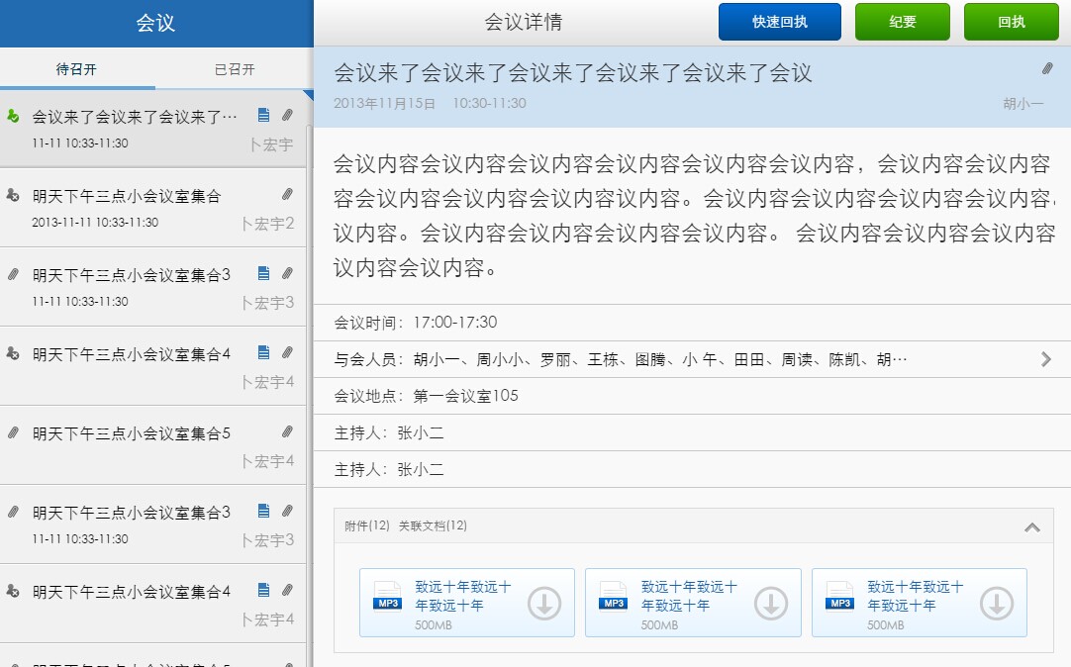Click 卜宏宇 name on 会议来了 row
The image size is (1071, 667).
tap(271, 144)
